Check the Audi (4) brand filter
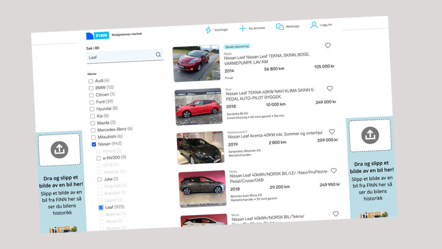Image resolution: width=442 pixels, height=249 pixels. pyautogui.click(x=91, y=81)
